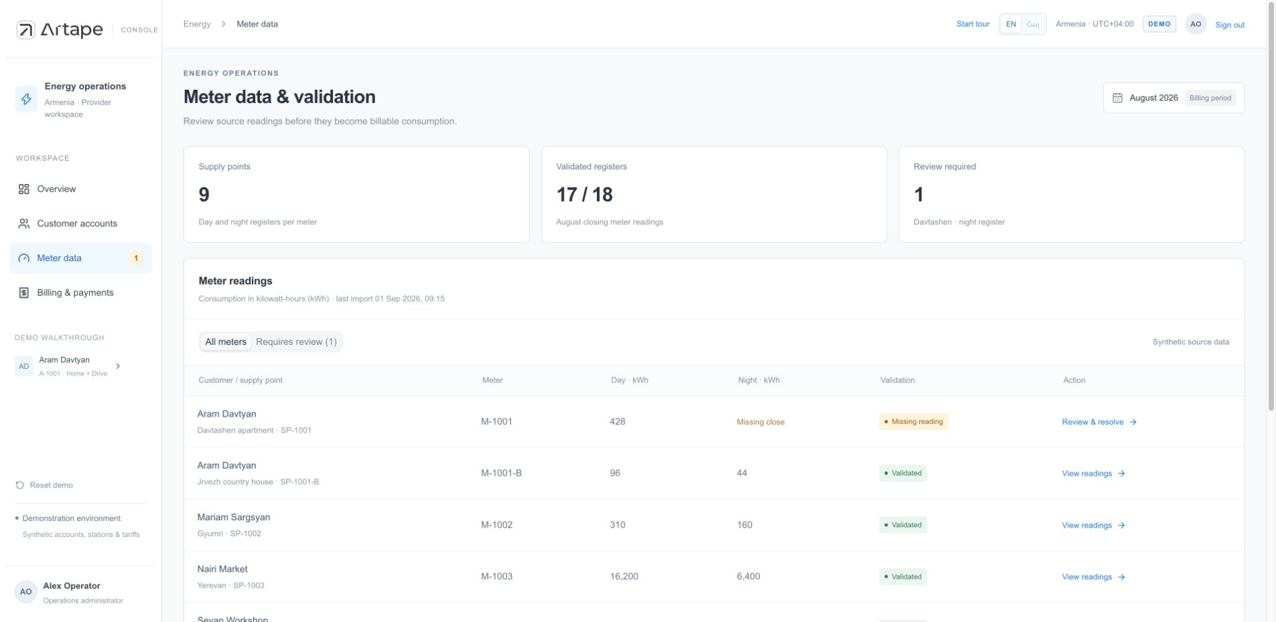Click the arrow icon after Review & resolve

click(x=1133, y=422)
